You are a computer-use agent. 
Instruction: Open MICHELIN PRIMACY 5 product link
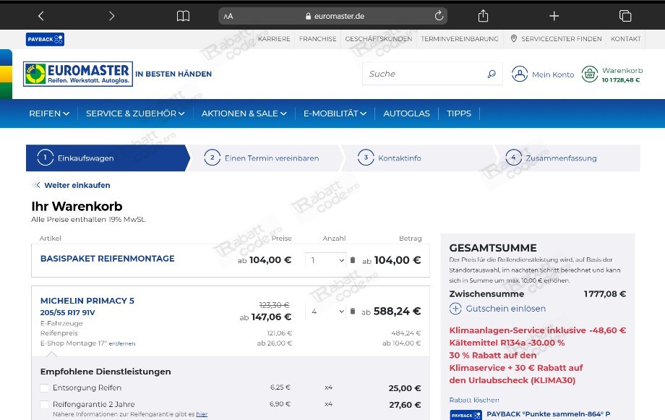click(87, 301)
